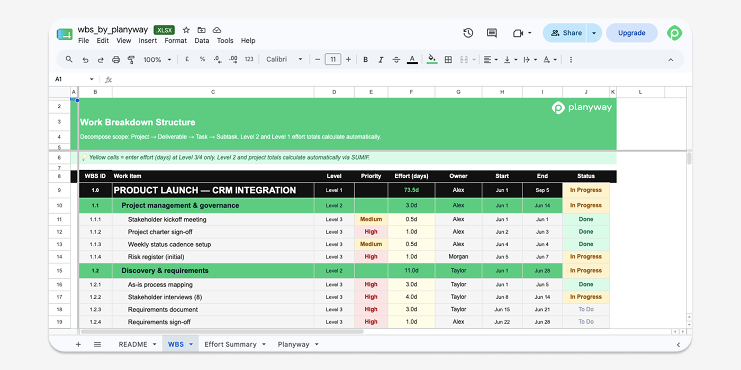Star the wbs_by_planyway file
Image resolution: width=741 pixels, height=370 pixels.
[x=186, y=30]
